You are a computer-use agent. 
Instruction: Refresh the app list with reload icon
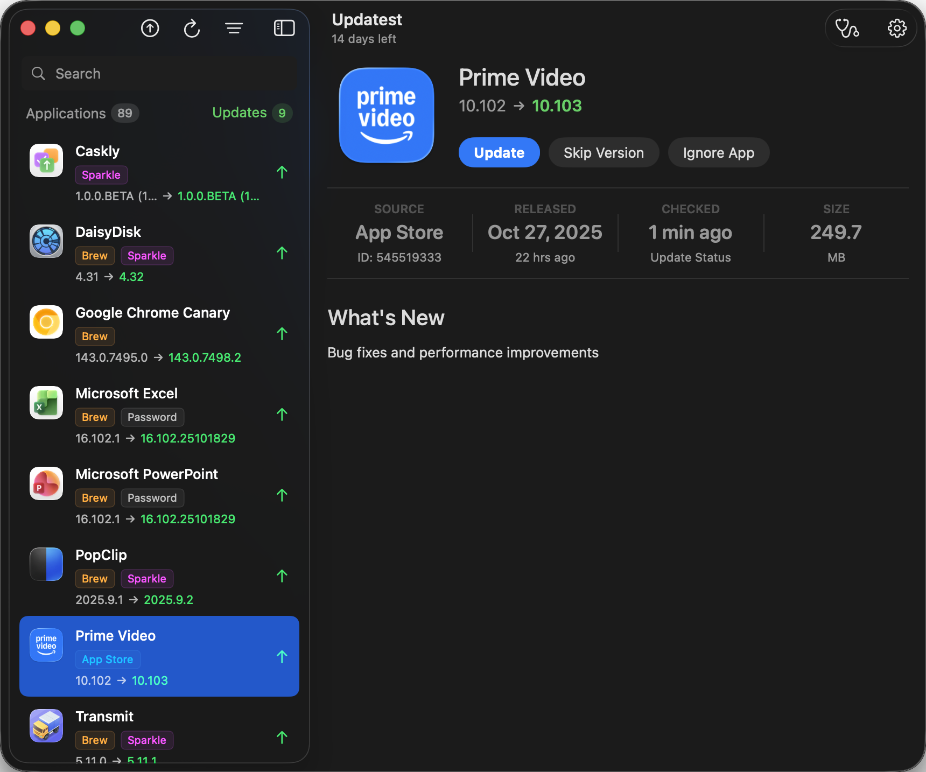pos(192,28)
